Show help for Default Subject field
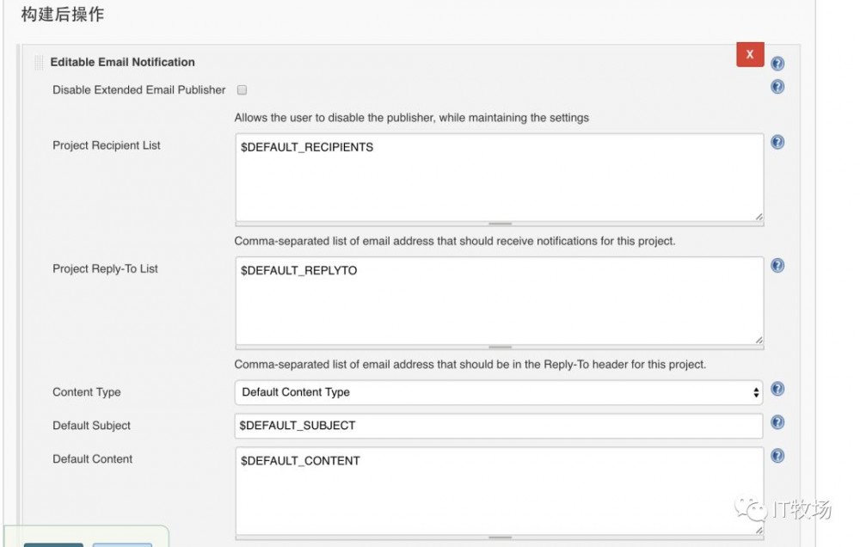Screen dimensions: 860x547 tap(777, 422)
